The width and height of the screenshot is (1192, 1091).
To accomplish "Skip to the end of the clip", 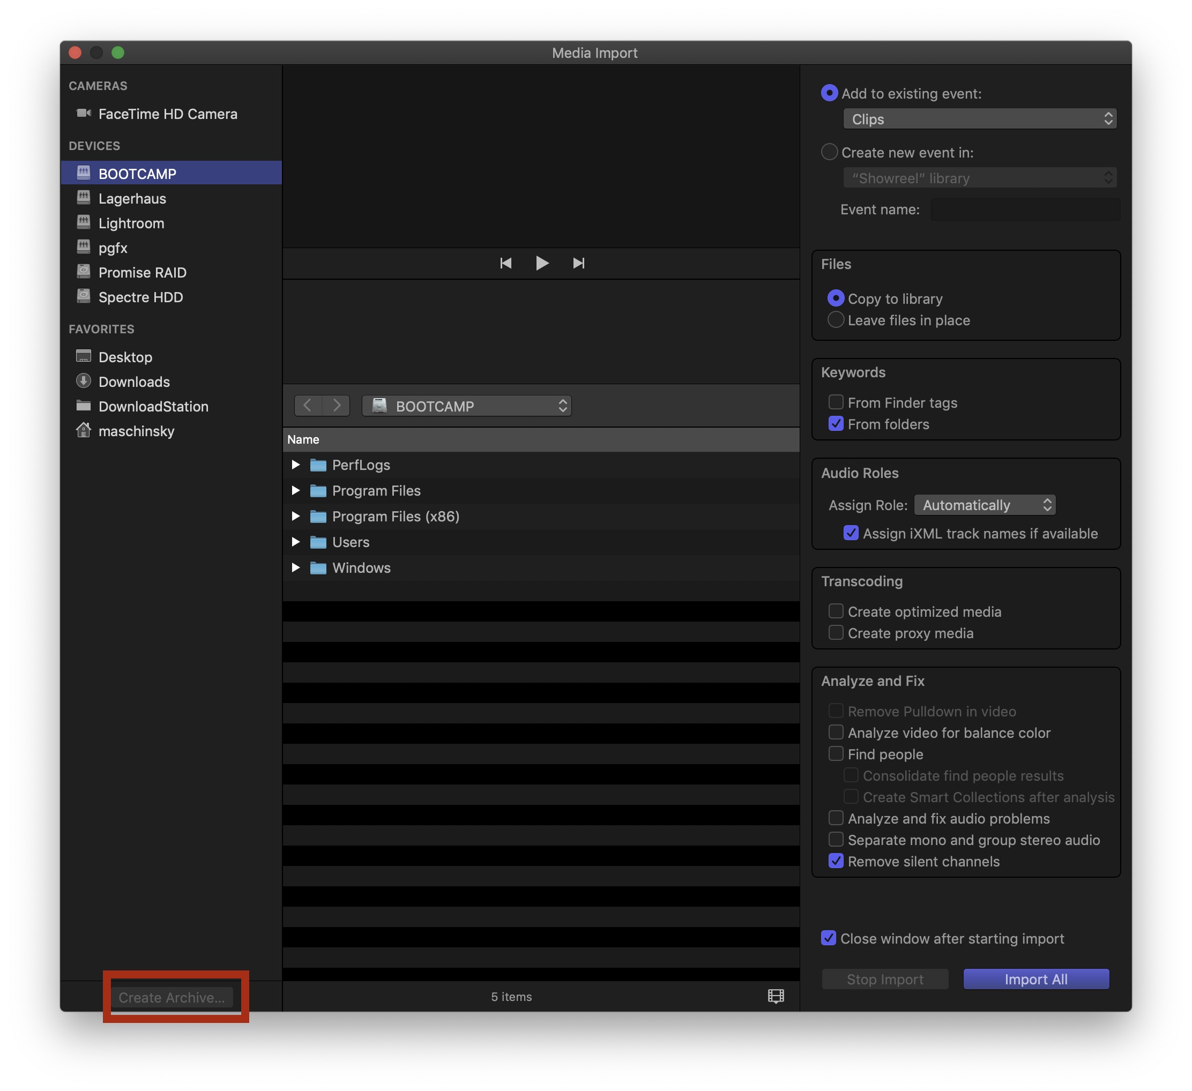I will (x=578, y=263).
